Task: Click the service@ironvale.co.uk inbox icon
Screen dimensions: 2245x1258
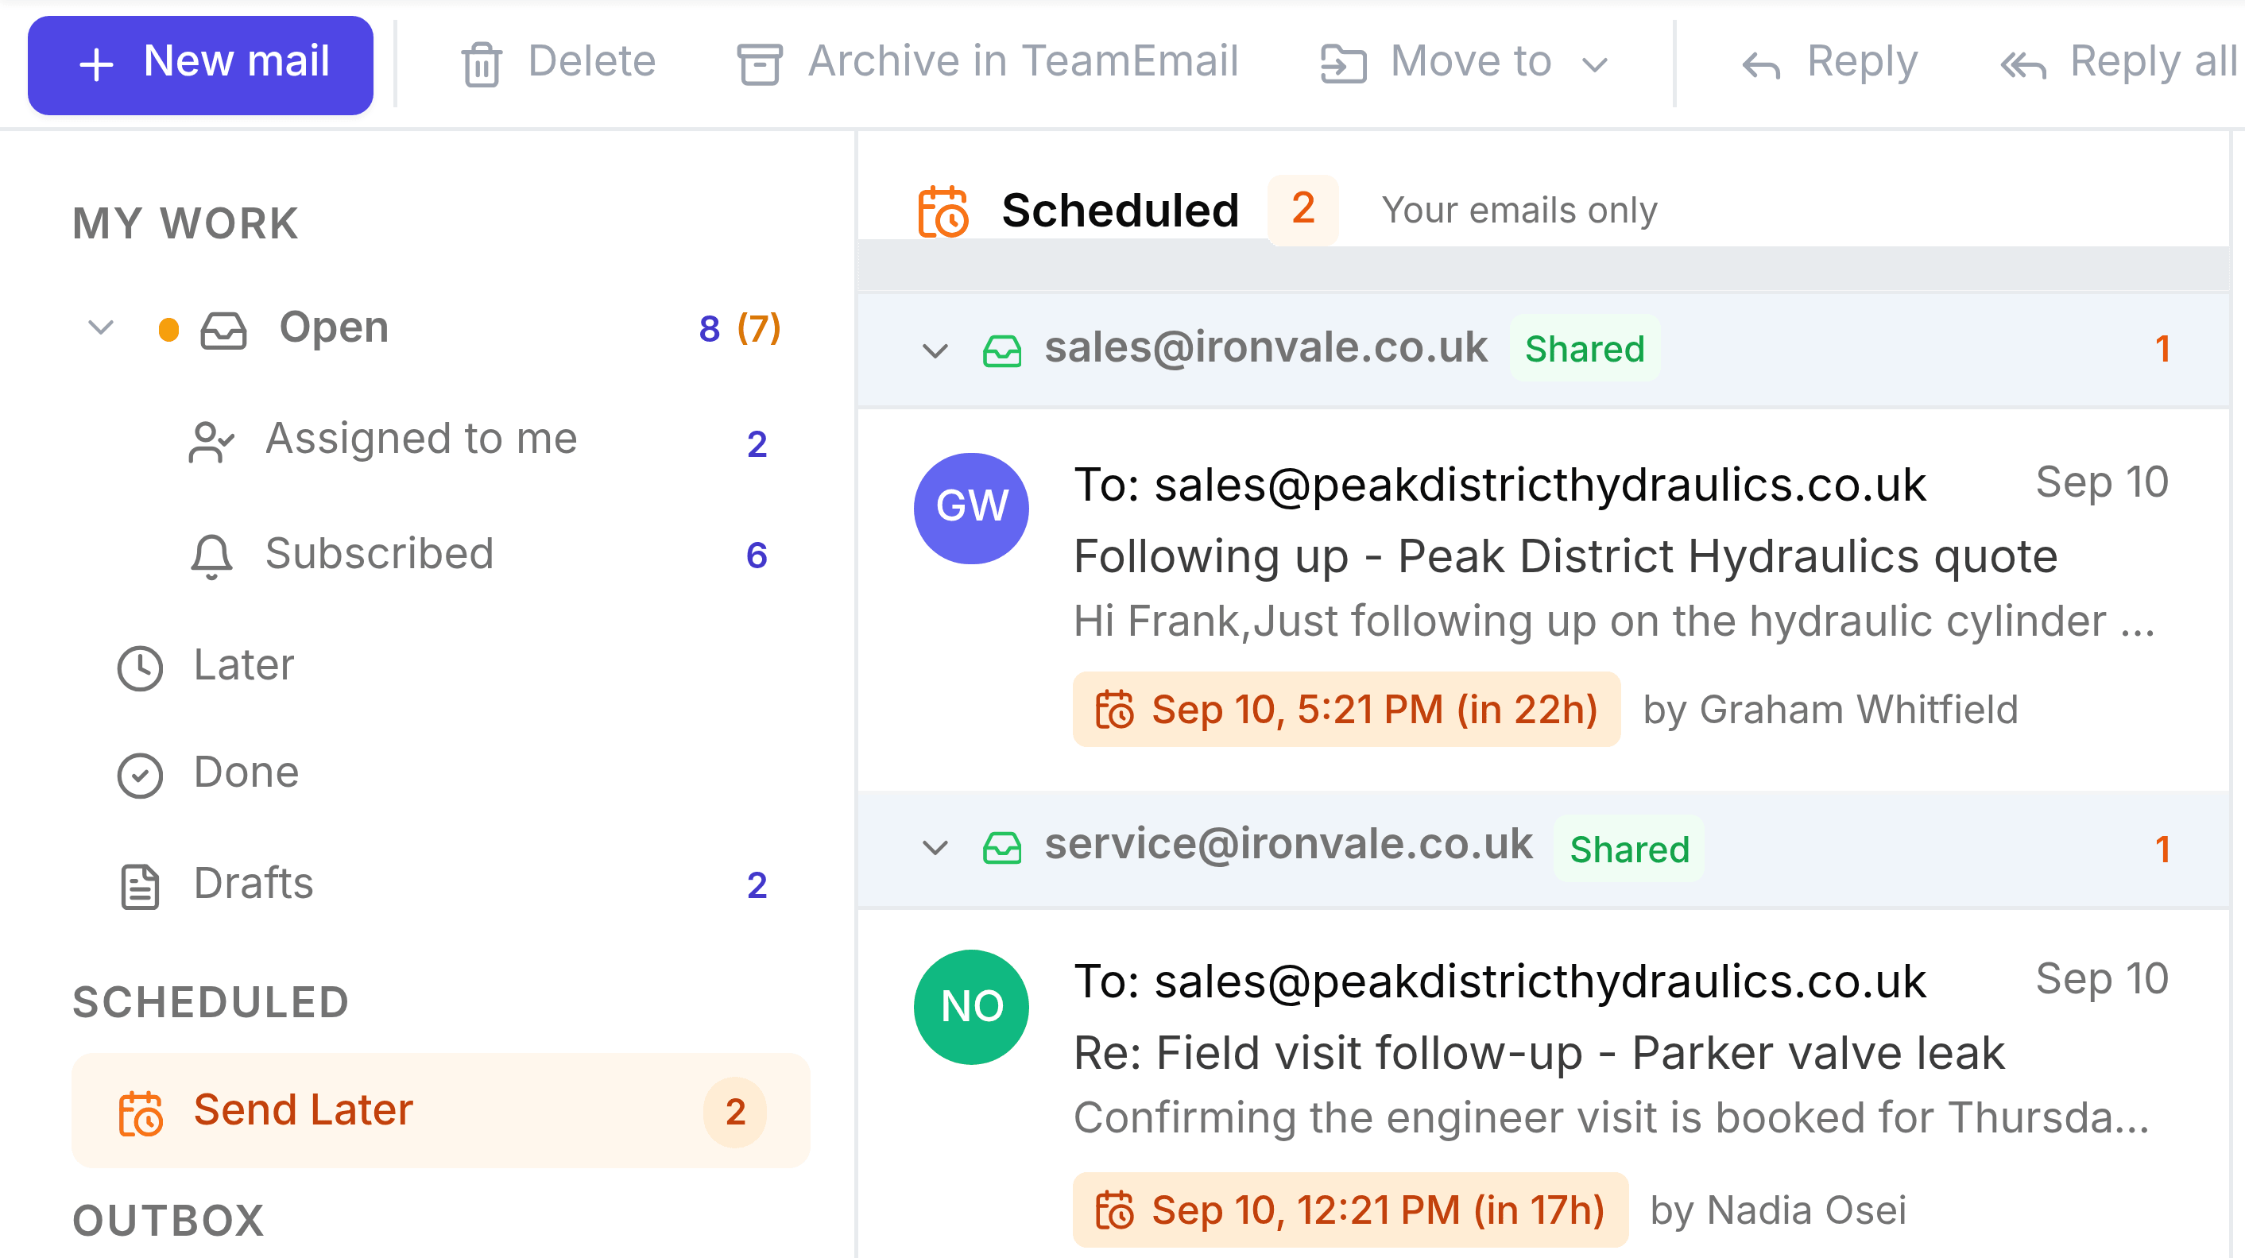Action: pyautogui.click(x=1001, y=846)
